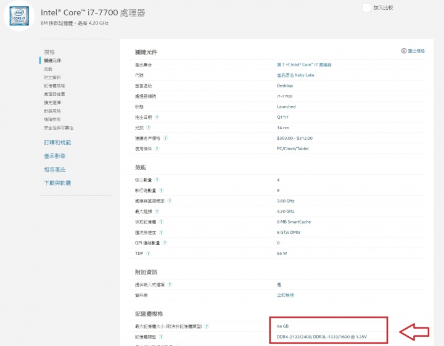
Task: Click the Q1'17 launch date value
Action: pyautogui.click(x=282, y=117)
